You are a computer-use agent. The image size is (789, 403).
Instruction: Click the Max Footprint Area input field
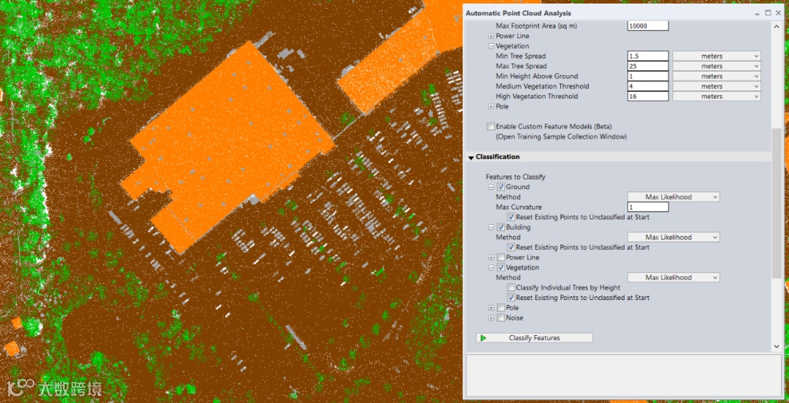648,26
